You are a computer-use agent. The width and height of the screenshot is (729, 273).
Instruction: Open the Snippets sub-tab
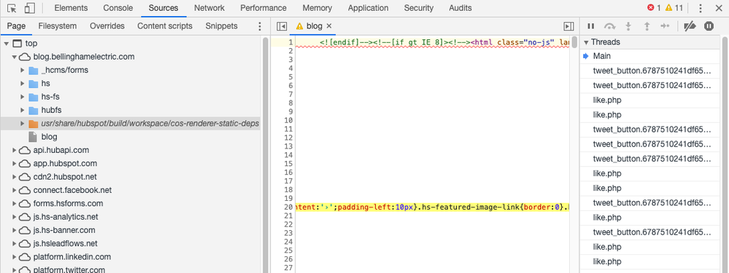click(221, 26)
